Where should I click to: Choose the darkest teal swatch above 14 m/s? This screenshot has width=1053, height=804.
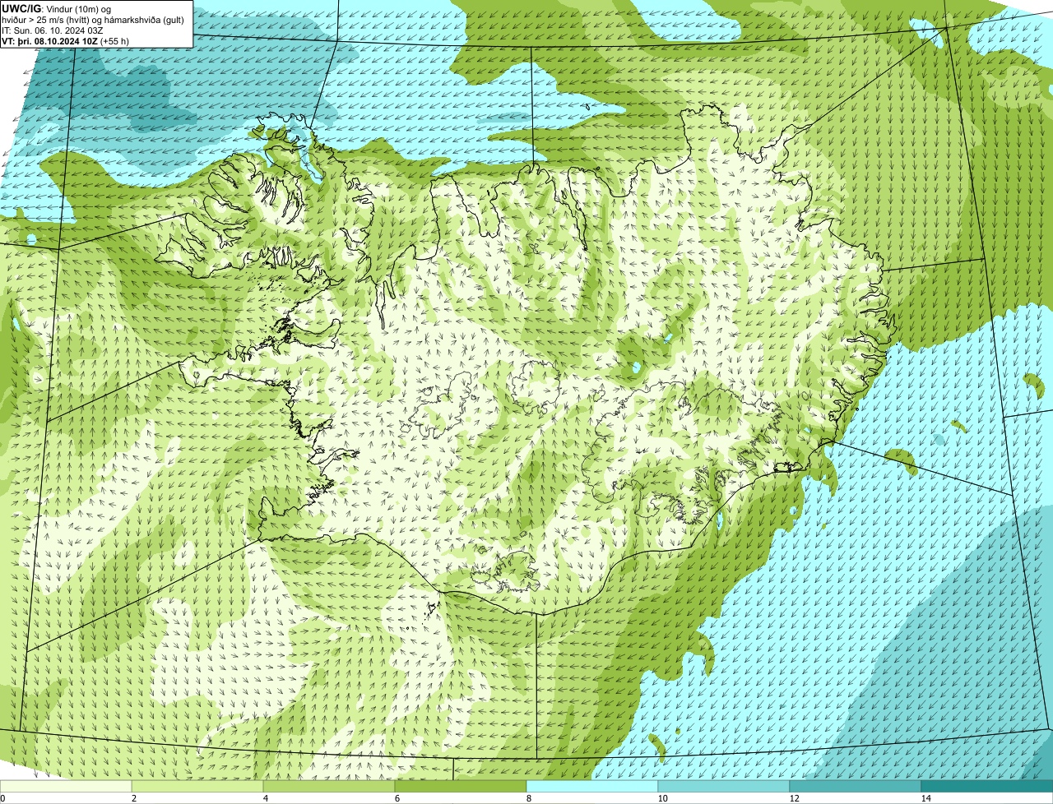987,786
